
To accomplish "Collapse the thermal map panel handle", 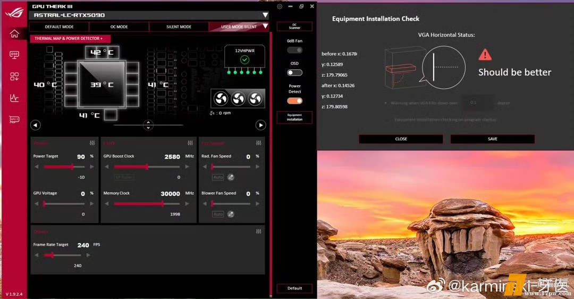I will tap(148, 126).
